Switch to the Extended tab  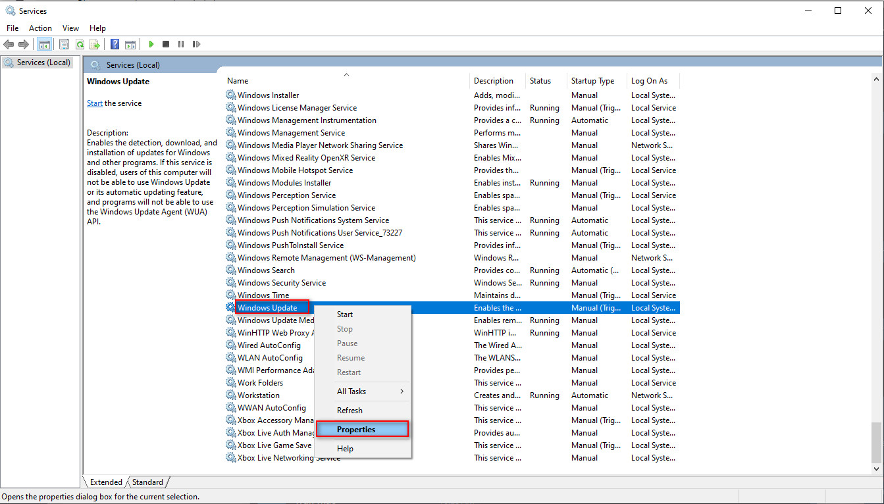tap(106, 482)
